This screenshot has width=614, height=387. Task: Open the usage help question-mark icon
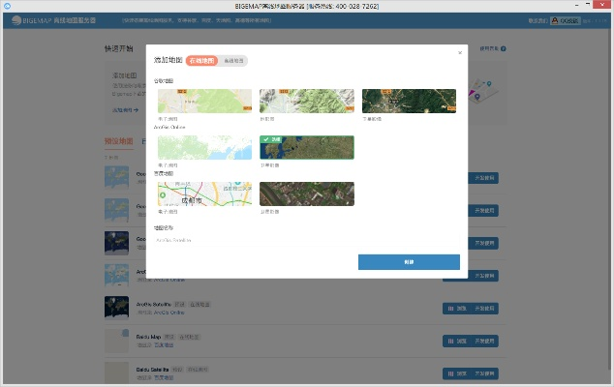click(x=504, y=48)
